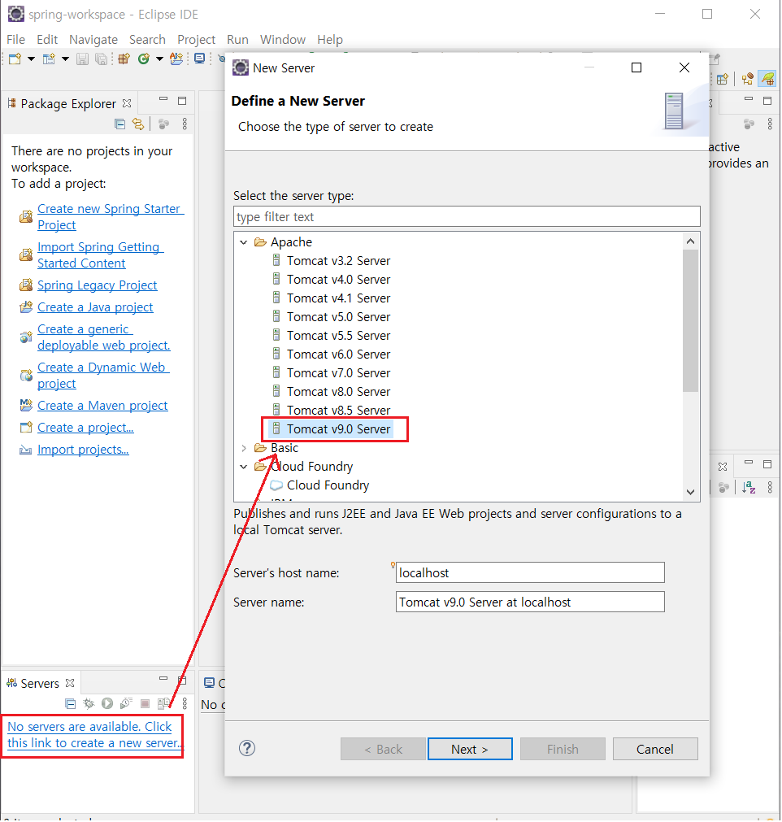Start server in debug mode icon
This screenshot has height=822, width=782.
tap(89, 703)
